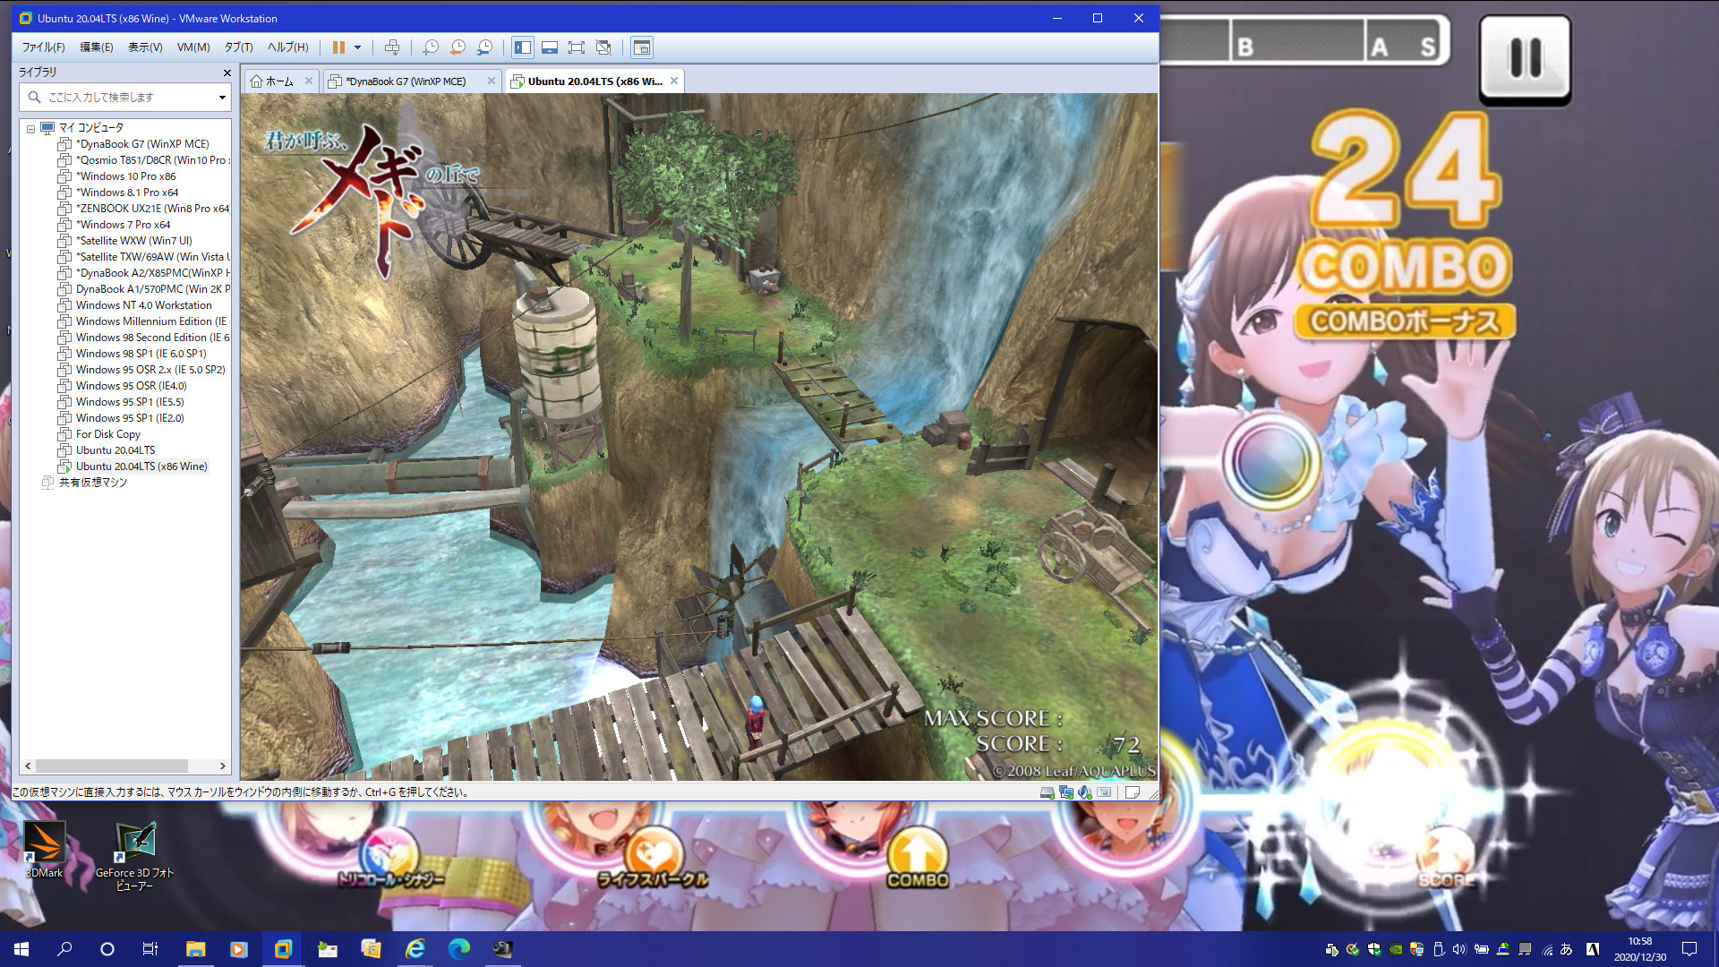
Task: Take a snapshot of the VM
Action: [431, 47]
